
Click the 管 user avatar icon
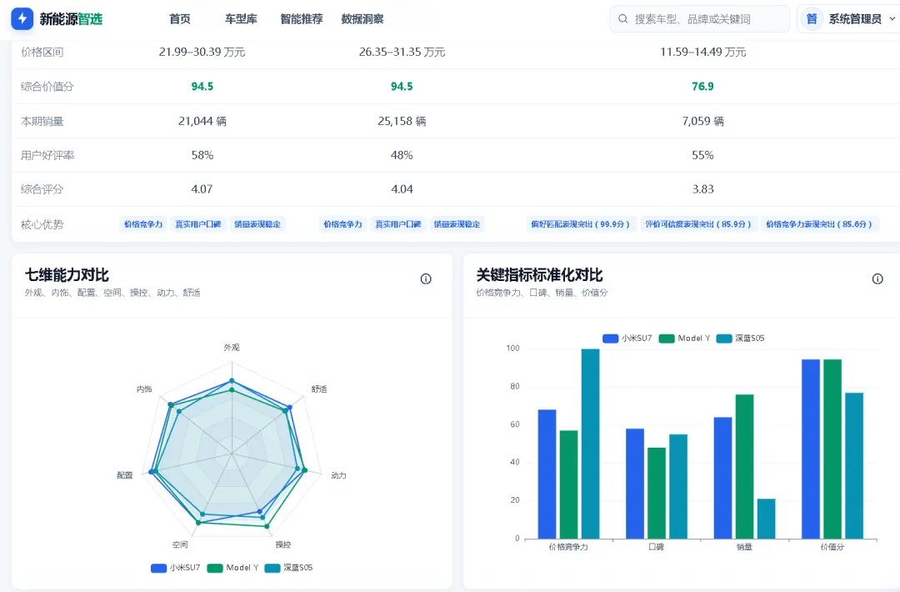coord(812,19)
